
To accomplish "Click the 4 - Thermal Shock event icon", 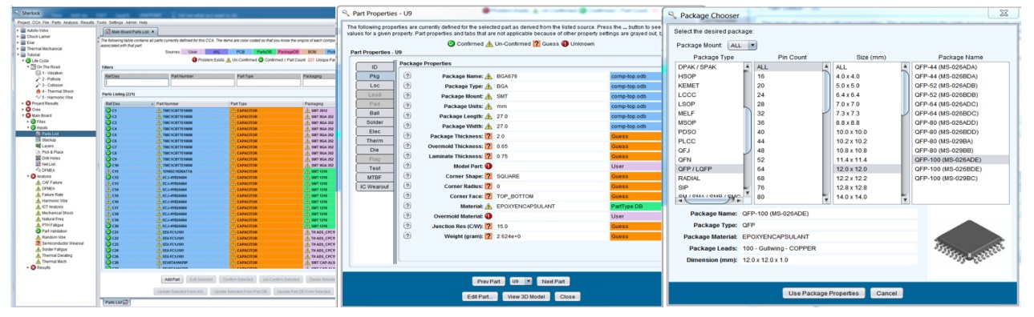I will click(x=39, y=90).
